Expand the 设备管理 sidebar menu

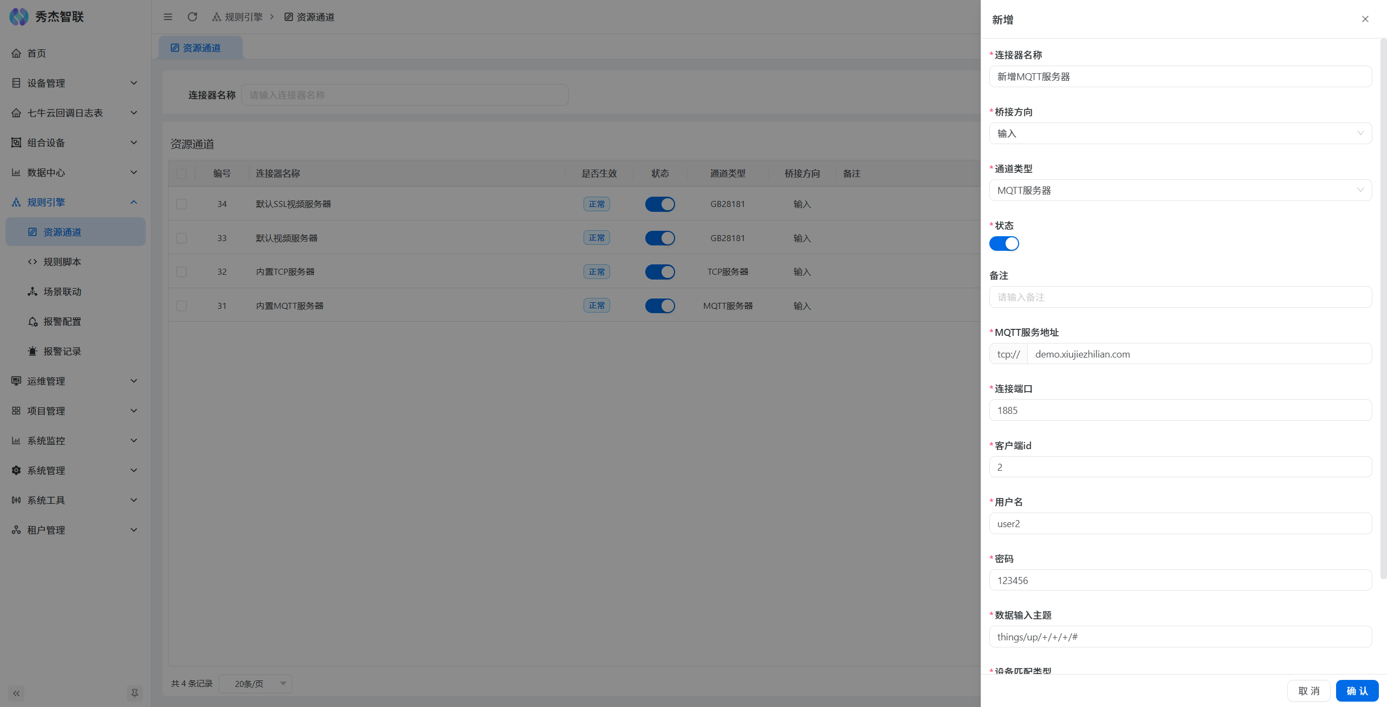point(75,83)
